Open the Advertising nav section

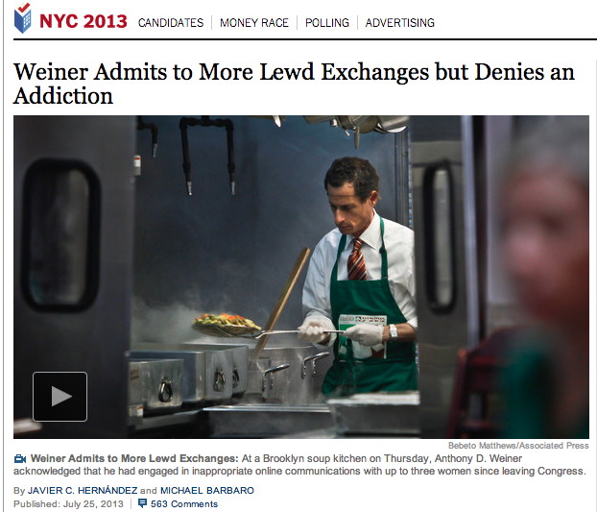tap(400, 23)
